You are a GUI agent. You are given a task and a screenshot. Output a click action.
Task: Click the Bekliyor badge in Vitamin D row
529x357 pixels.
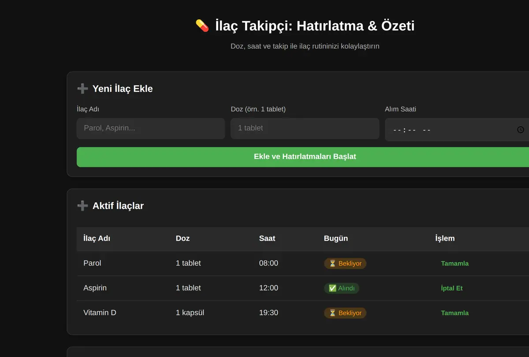pyautogui.click(x=345, y=313)
